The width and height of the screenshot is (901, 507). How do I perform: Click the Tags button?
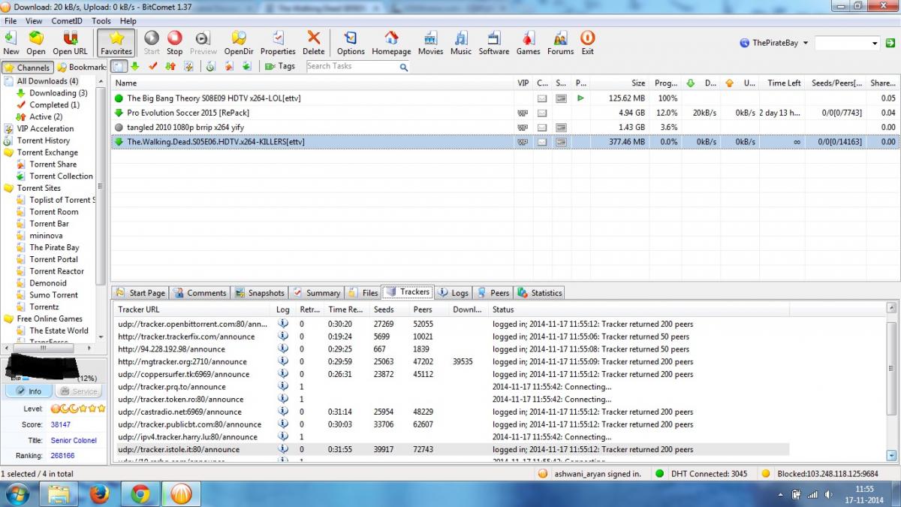coord(280,66)
